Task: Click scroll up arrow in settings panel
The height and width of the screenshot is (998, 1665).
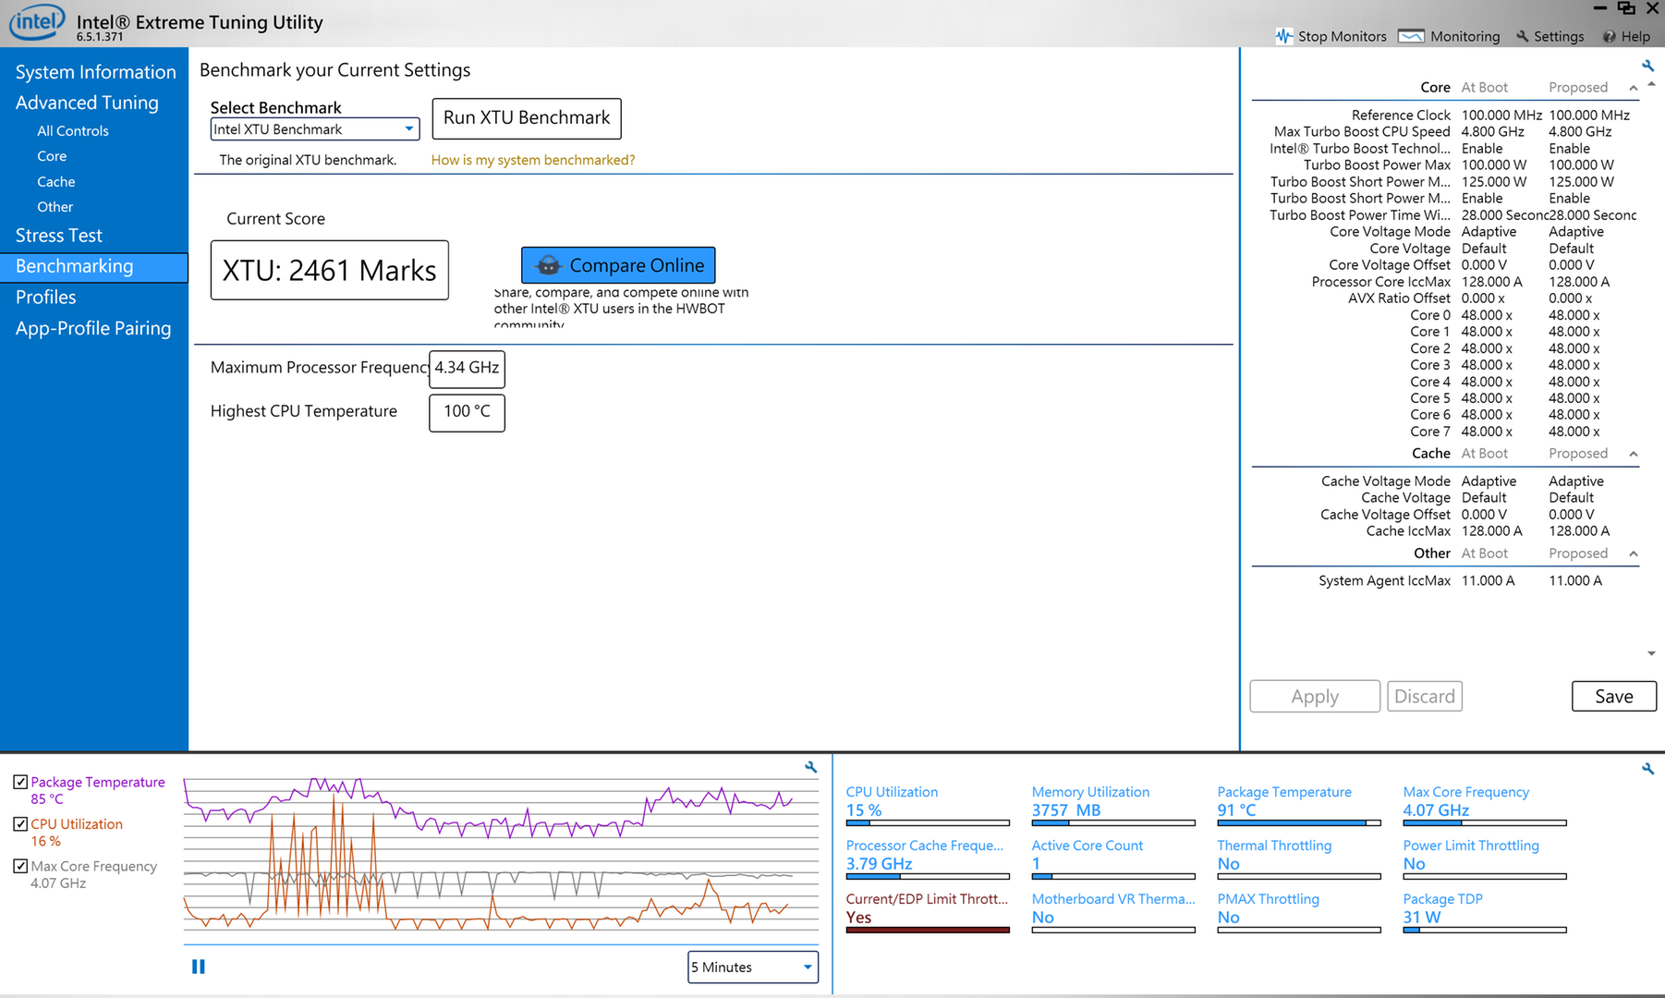Action: pyautogui.click(x=1651, y=85)
